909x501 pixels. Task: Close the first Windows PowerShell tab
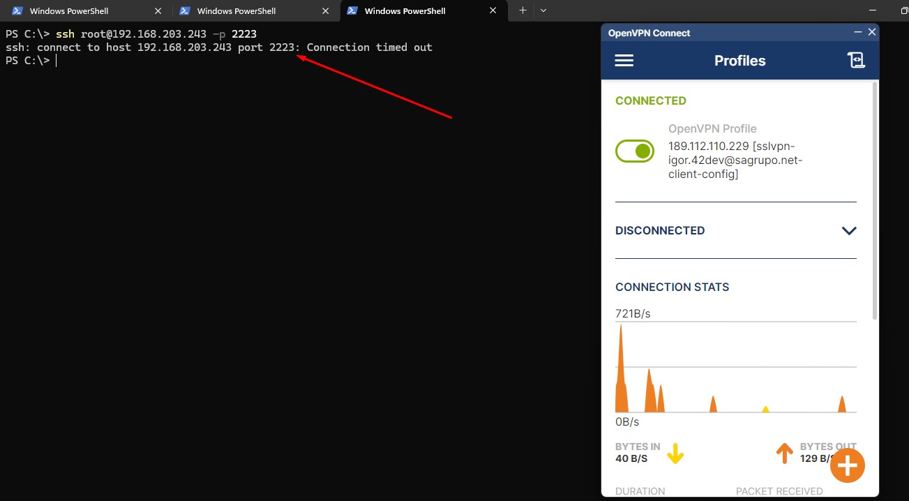pyautogui.click(x=158, y=11)
